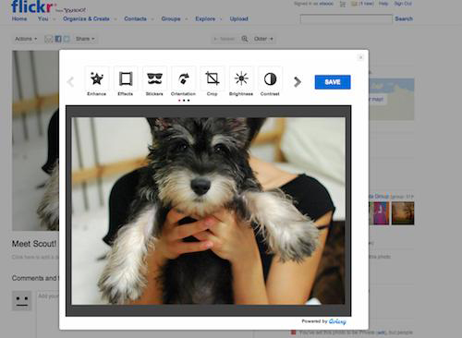
Task: Click the Upload link
Action: (x=238, y=18)
